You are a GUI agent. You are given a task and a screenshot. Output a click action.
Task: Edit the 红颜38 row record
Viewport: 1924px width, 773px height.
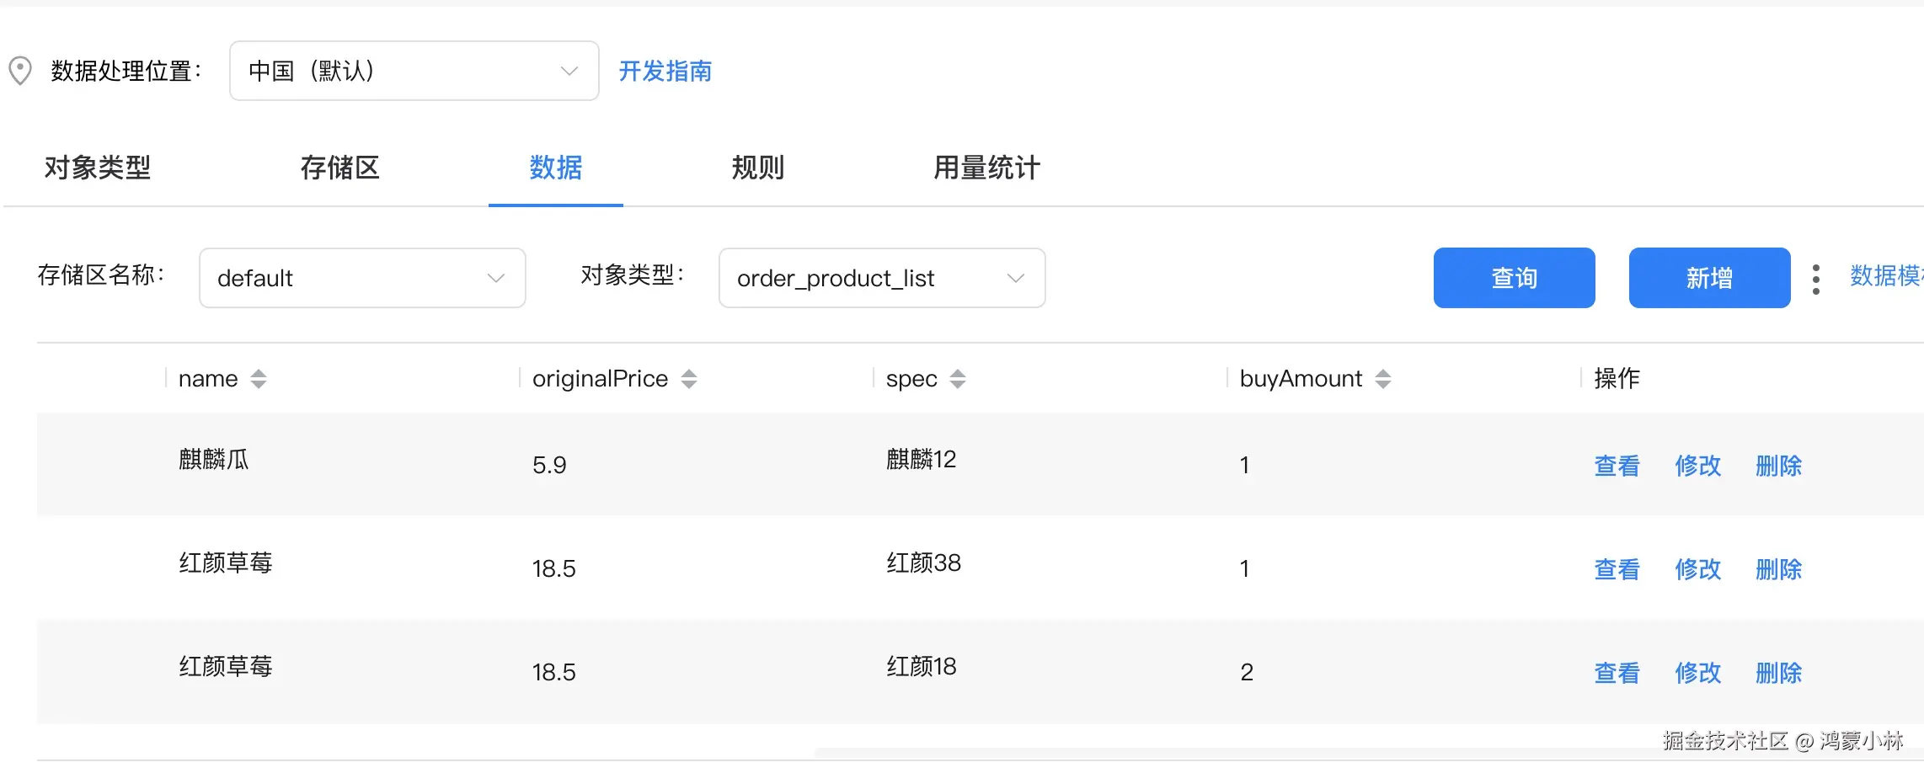(x=1697, y=569)
